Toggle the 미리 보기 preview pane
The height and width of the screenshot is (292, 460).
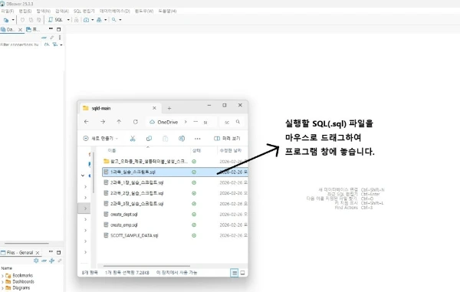[227, 139]
